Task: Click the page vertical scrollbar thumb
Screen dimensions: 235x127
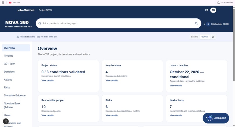Action: click(234, 44)
